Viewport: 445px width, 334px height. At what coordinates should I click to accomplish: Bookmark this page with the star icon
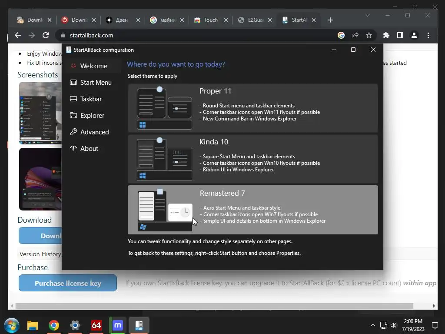tap(369, 35)
